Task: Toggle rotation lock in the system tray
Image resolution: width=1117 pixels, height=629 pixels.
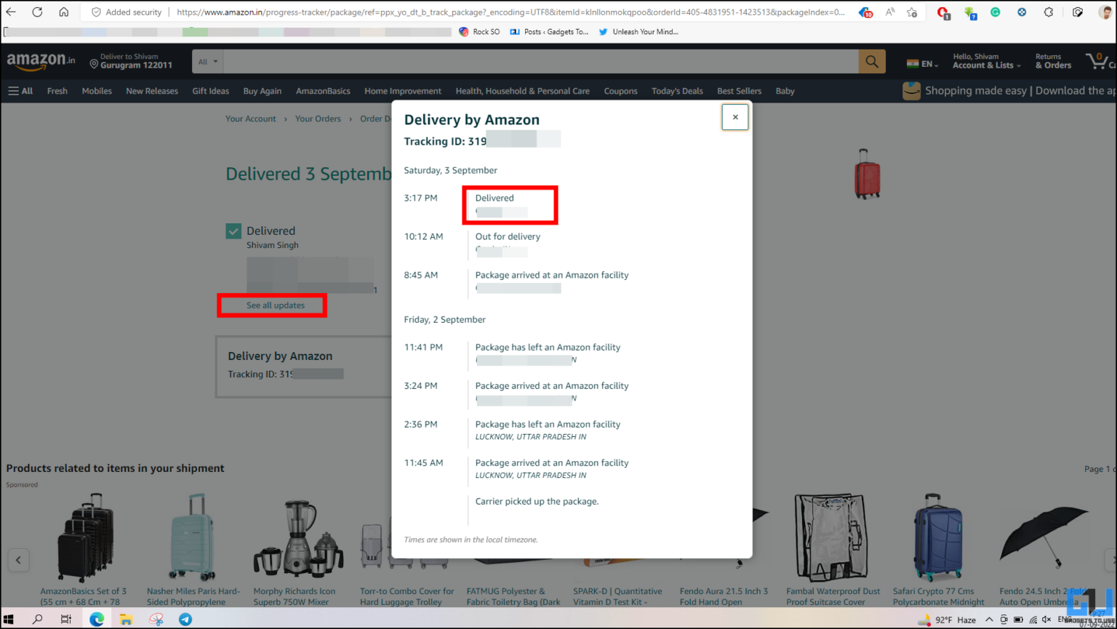Action: pyautogui.click(x=1004, y=620)
